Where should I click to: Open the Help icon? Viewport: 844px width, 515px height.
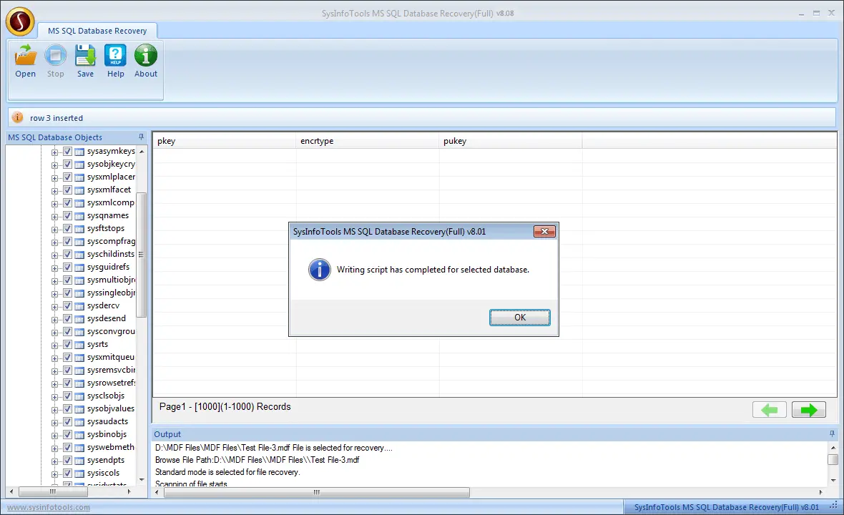115,55
